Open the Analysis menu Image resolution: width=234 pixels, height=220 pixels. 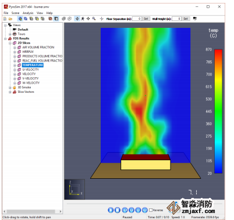28,13
